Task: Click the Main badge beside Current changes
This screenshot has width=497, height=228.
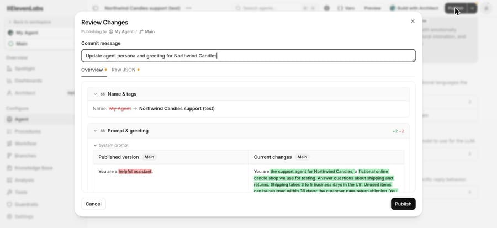Action: pos(302,157)
